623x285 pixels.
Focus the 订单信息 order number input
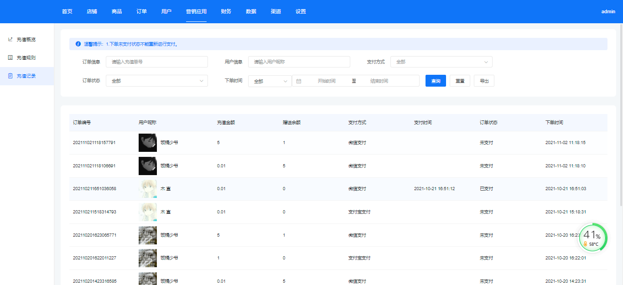tap(156, 62)
